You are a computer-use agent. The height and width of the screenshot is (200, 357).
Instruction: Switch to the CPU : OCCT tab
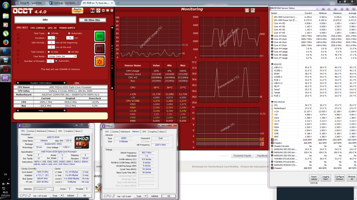[x=22, y=28]
